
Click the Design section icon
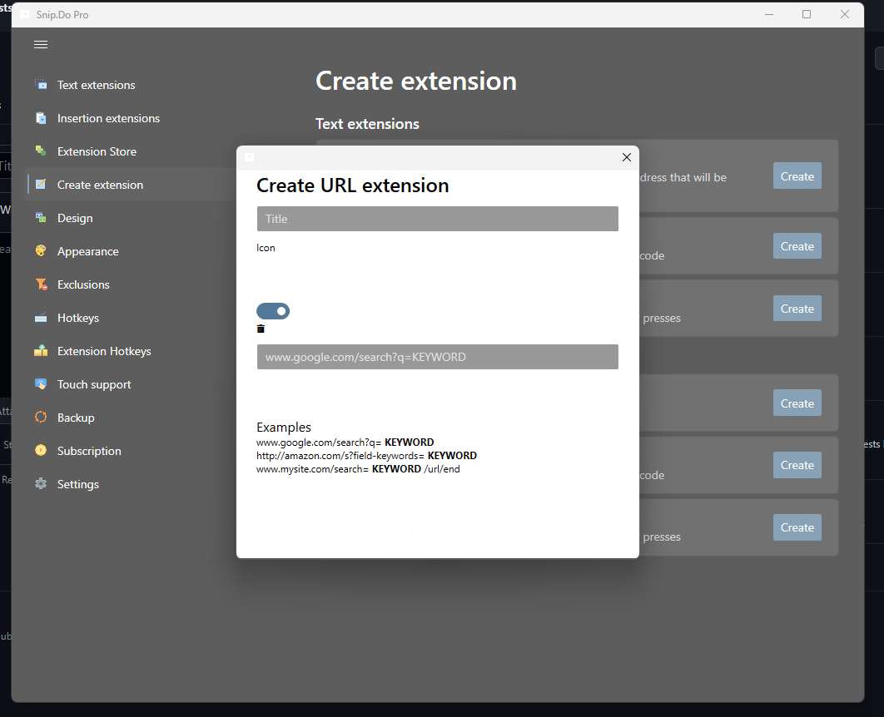[40, 217]
